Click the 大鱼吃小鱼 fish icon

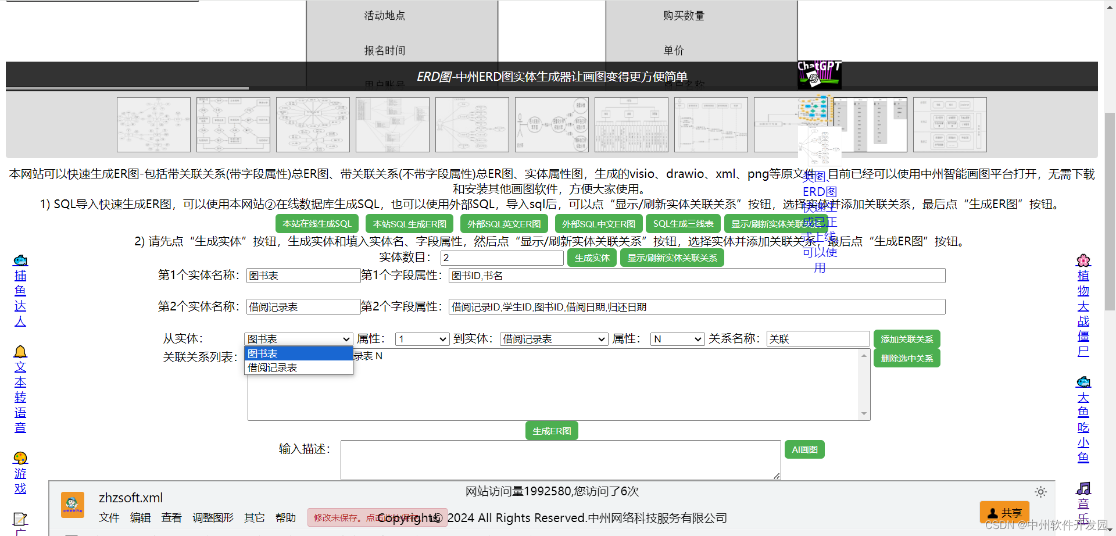point(1083,382)
